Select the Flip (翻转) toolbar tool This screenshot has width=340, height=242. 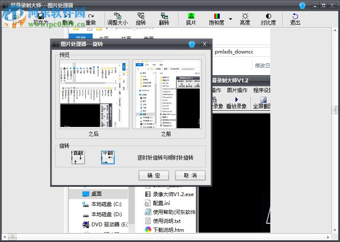tap(164, 19)
